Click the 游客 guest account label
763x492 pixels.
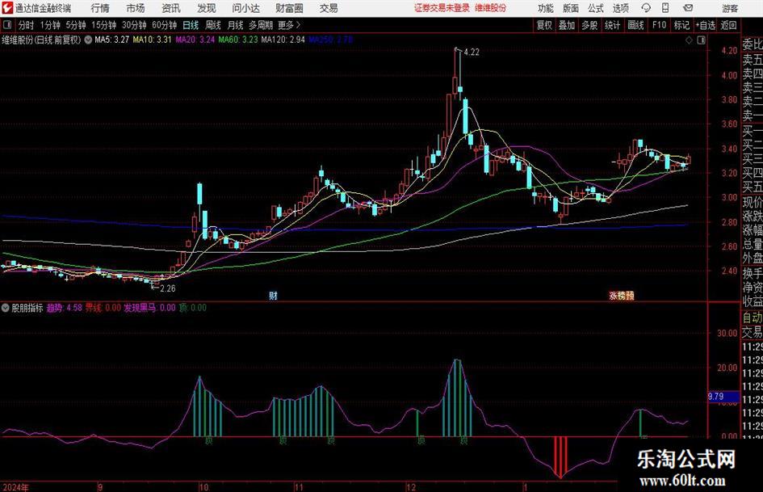(x=730, y=8)
